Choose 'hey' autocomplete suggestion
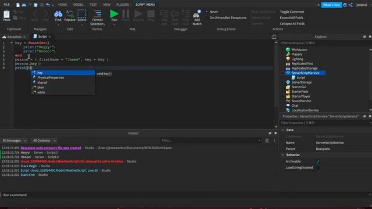Viewport: 372px width, 209px height. (63, 73)
